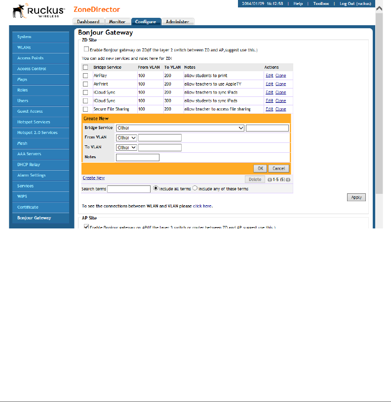The width and height of the screenshot is (391, 402).
Task: Check the AirPrint row checkbox
Action: pyautogui.click(x=85, y=84)
